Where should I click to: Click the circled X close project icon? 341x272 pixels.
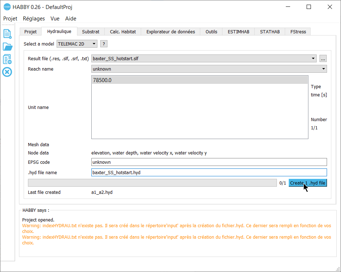pyautogui.click(x=7, y=72)
